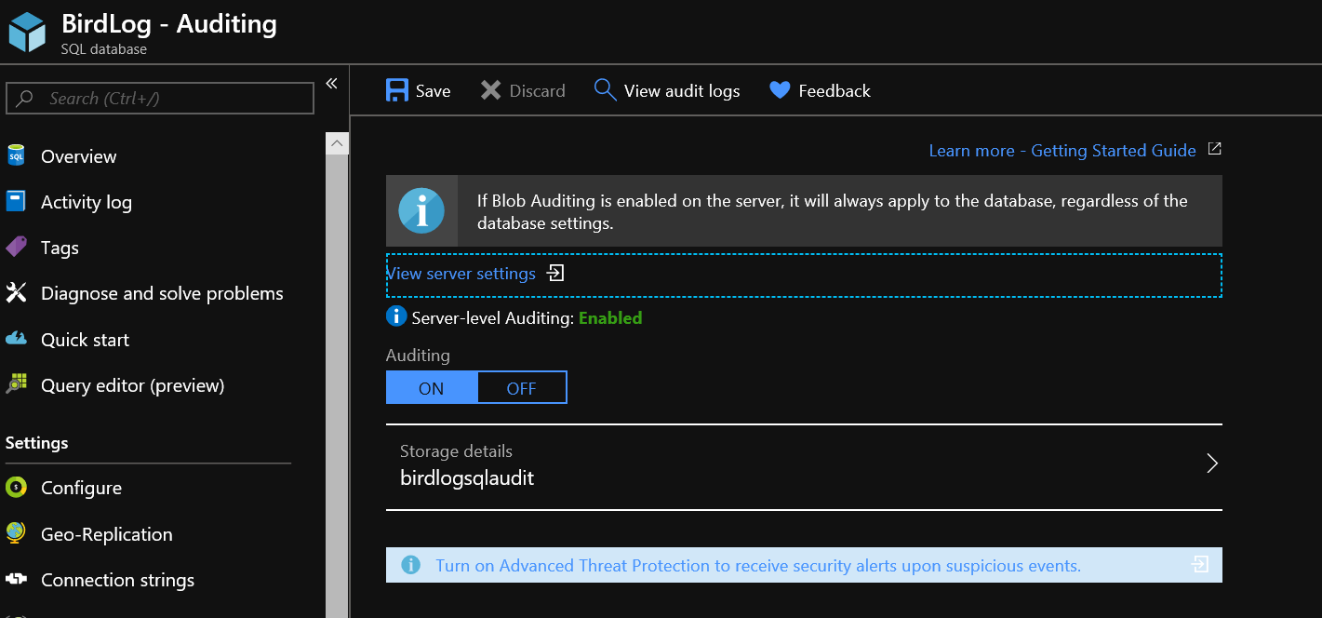Click the Query editor grid icon

[x=16, y=385]
